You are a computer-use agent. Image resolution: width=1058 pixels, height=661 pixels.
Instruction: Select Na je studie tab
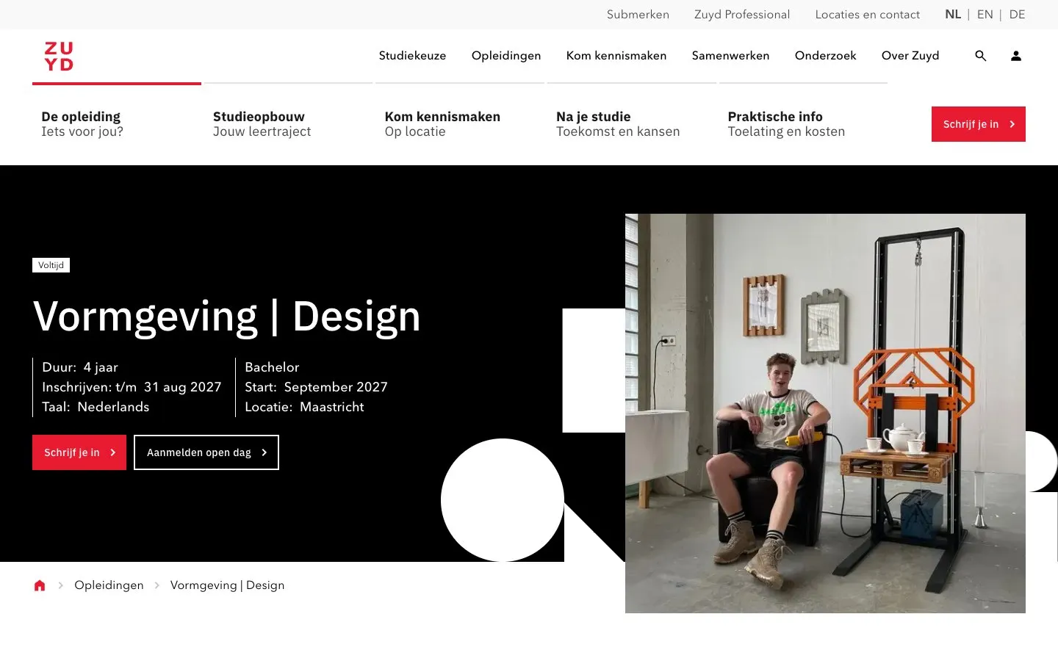[x=632, y=124]
